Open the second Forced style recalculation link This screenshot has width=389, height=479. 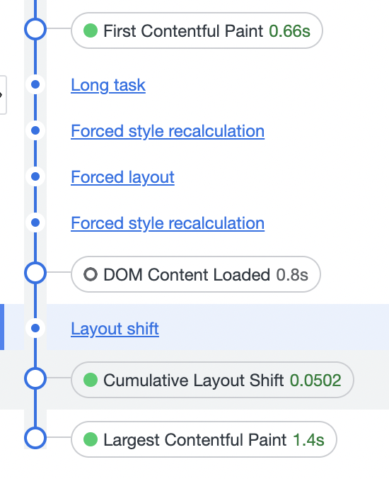[x=168, y=223]
